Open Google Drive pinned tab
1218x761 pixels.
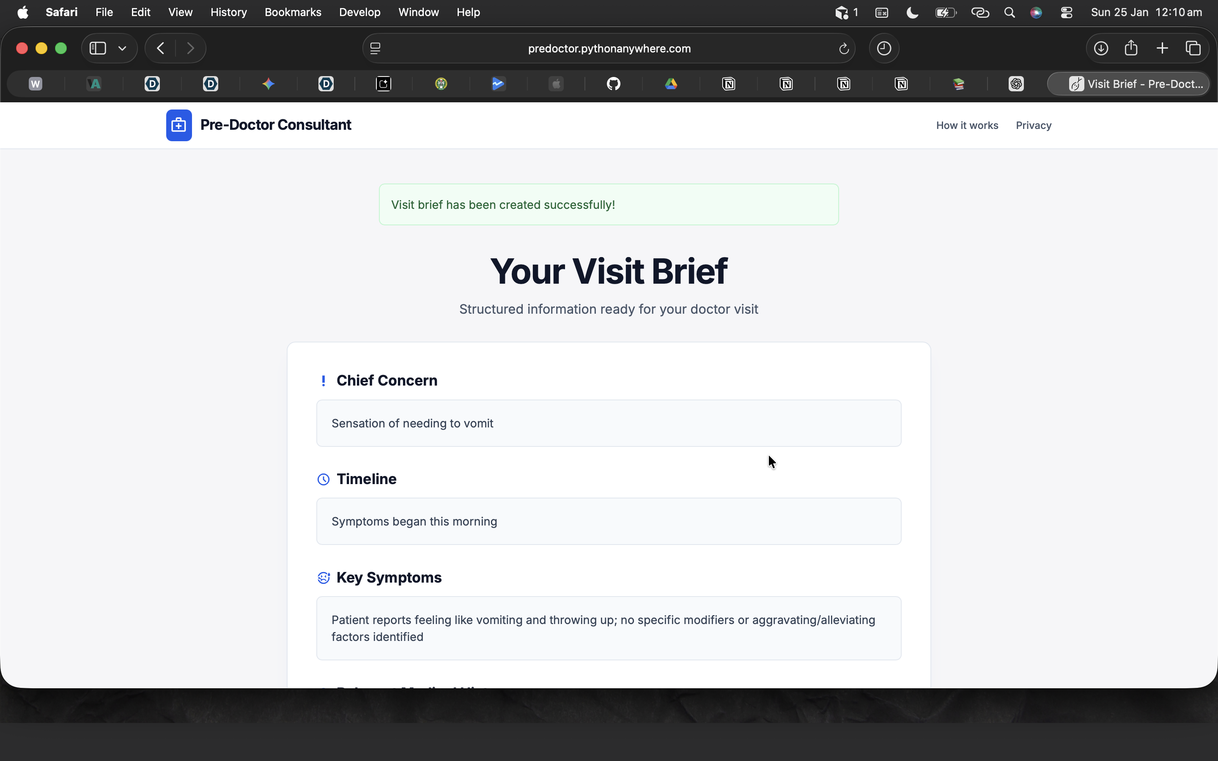click(671, 84)
